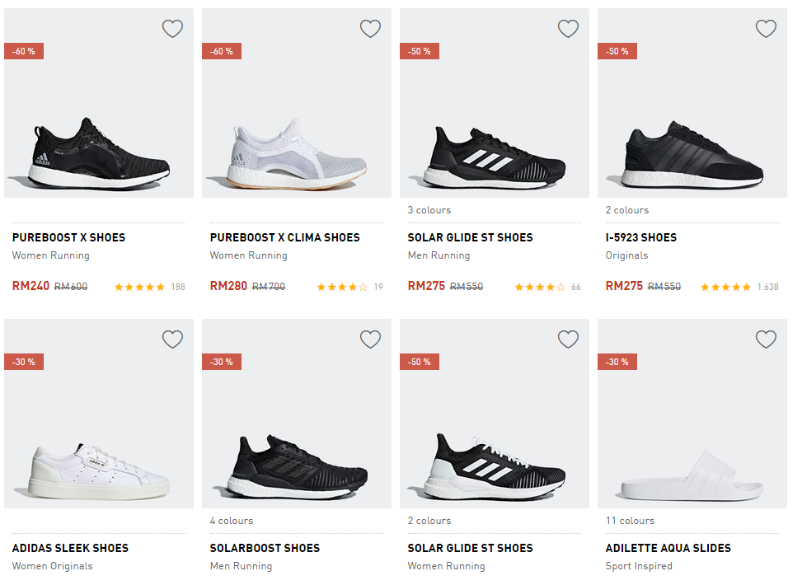Open Adidas Sleek Shoes product page
802x585 pixels.
[x=70, y=548]
